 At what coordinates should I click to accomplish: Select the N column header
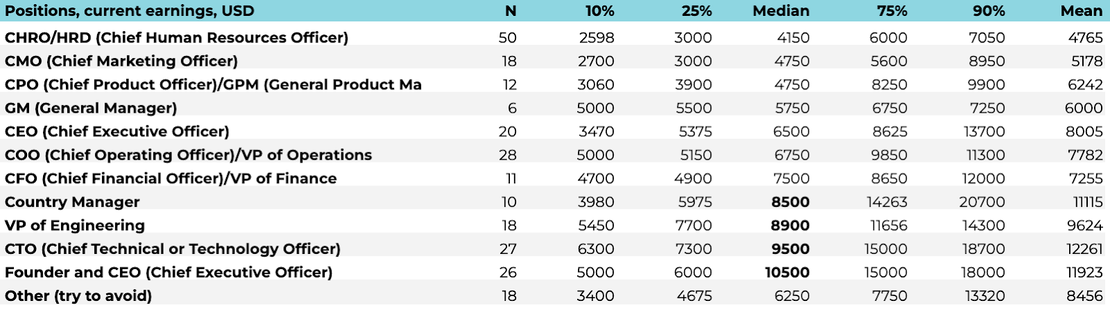(511, 11)
